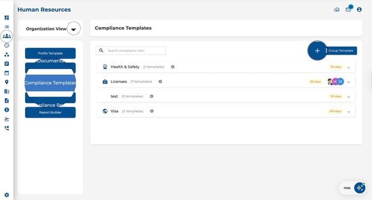Click the cloud dashboard icon in header
The image size is (372, 200).
[337, 10]
